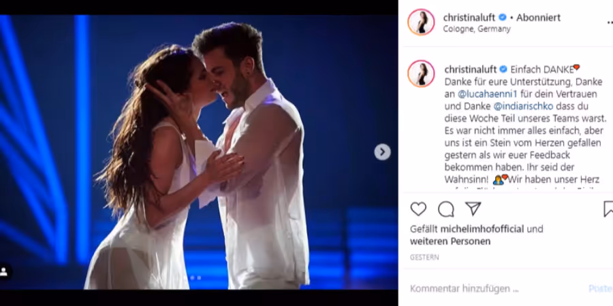The width and height of the screenshot is (613, 306).
Task: Click the Posten button
Action: pos(601,289)
